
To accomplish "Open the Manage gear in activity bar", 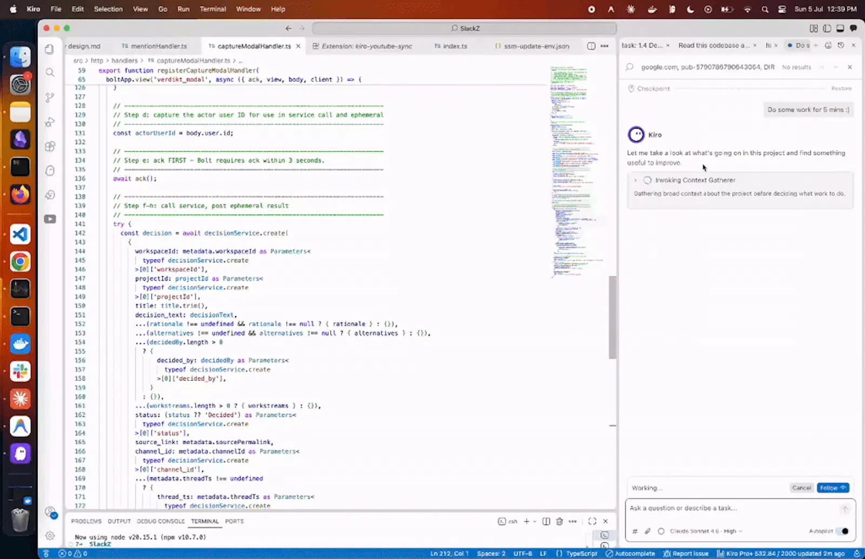I will [50, 536].
